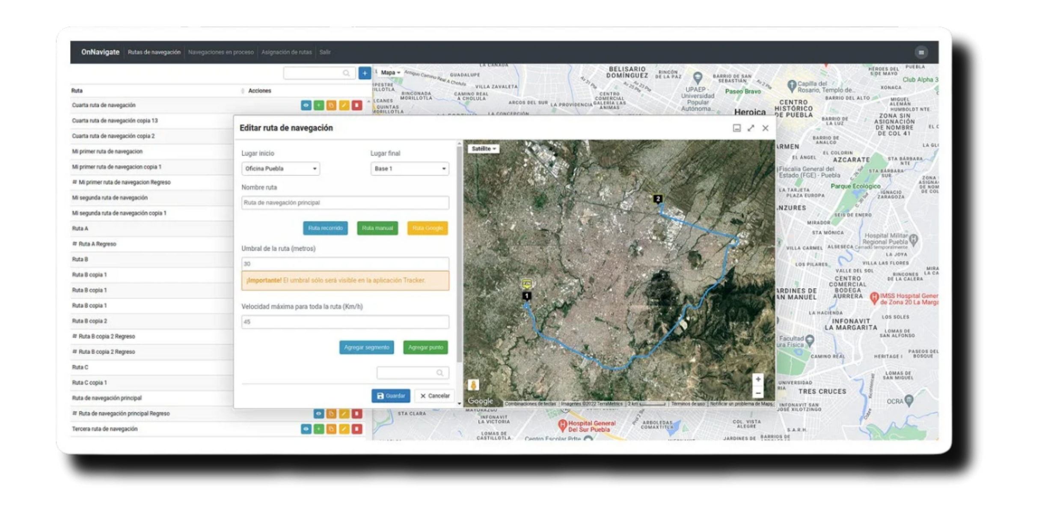Click the yellow Ruta Google button
Screen dimensions: 1039x515
pyautogui.click(x=427, y=228)
